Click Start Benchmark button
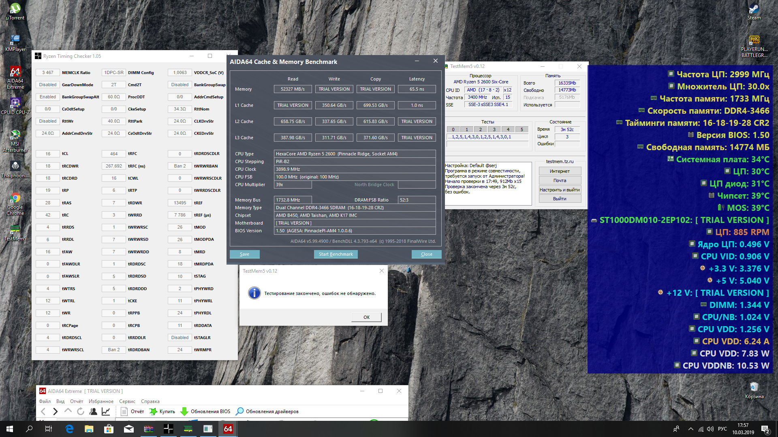This screenshot has height=437, width=778. pos(336,254)
